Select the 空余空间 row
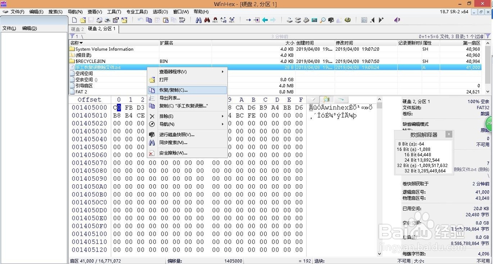 pos(275,79)
